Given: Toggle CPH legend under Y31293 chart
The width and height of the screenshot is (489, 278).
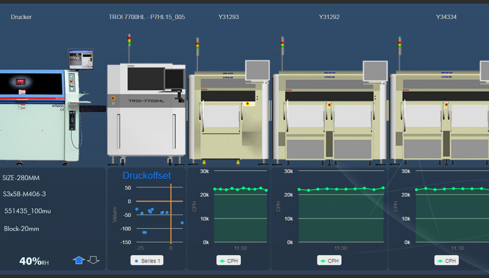Looking at the screenshot, I should pos(229,260).
